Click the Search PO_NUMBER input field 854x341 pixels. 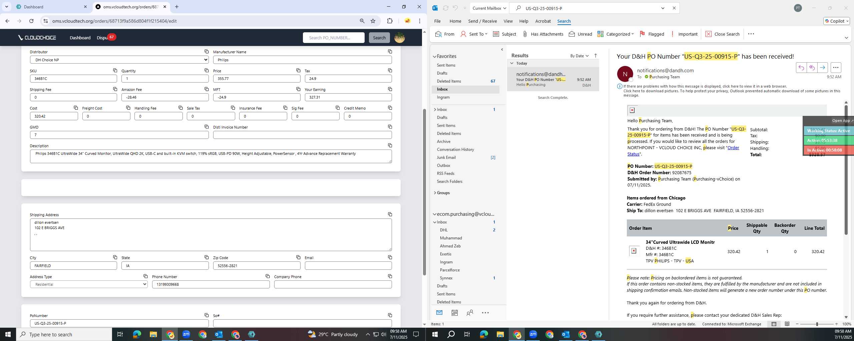[333, 38]
